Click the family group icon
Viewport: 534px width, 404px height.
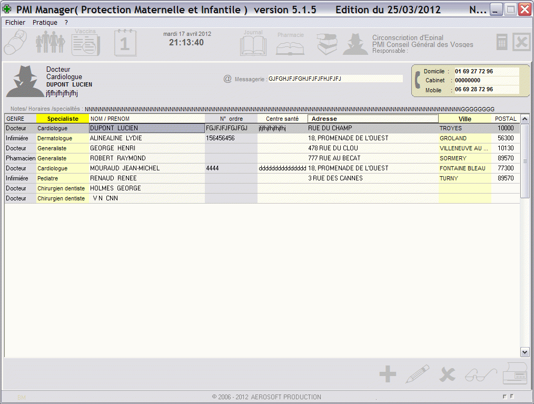tap(50, 43)
